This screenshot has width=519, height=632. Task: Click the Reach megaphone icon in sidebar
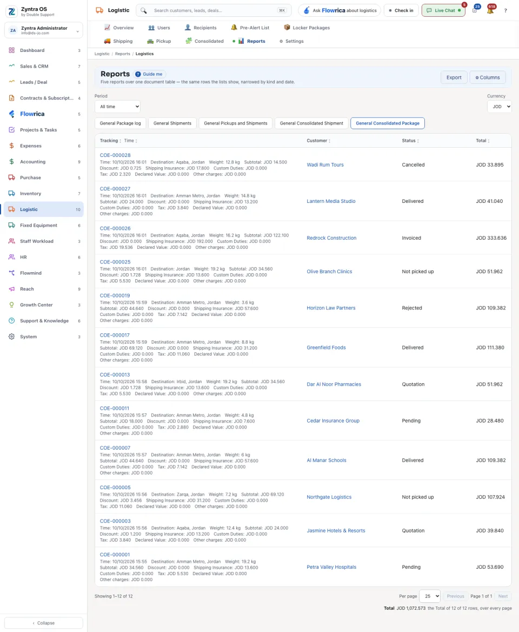point(12,289)
